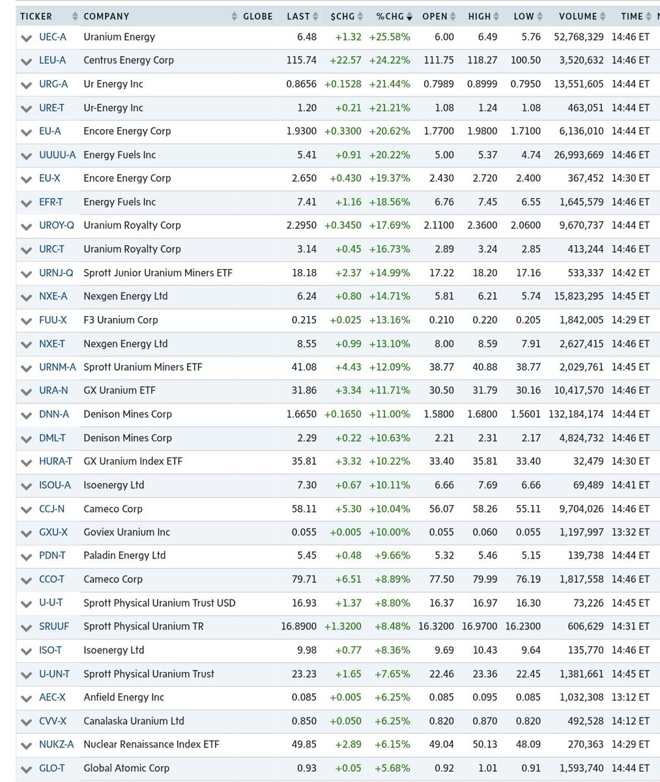Expand the UUUU-A row chevron
The width and height of the screenshot is (660, 782).
[x=26, y=156]
